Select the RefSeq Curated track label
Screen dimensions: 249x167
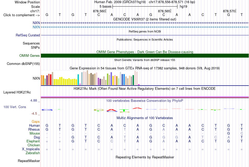point(28,35)
